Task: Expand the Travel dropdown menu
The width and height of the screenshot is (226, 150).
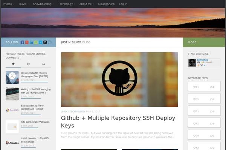Action: click(24, 4)
